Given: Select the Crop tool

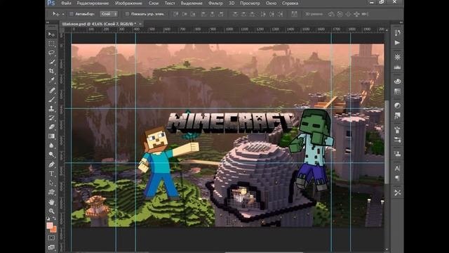Looking at the screenshot, I should [x=51, y=71].
